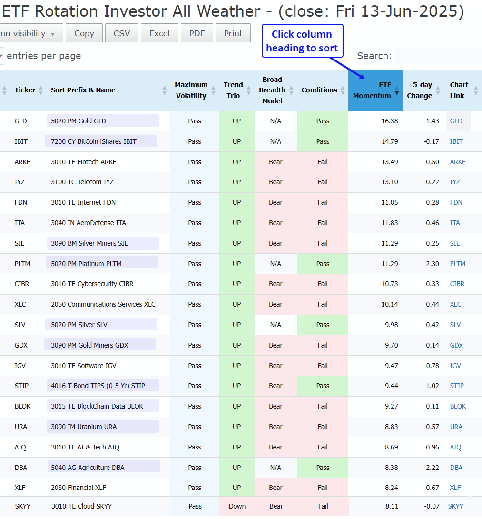The height and width of the screenshot is (519, 482).
Task: Export table with CSV button
Action: point(122,33)
